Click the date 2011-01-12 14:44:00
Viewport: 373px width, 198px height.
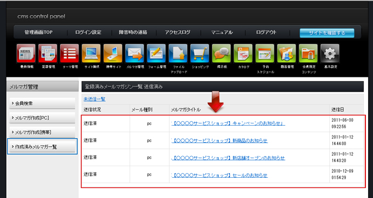342,140
